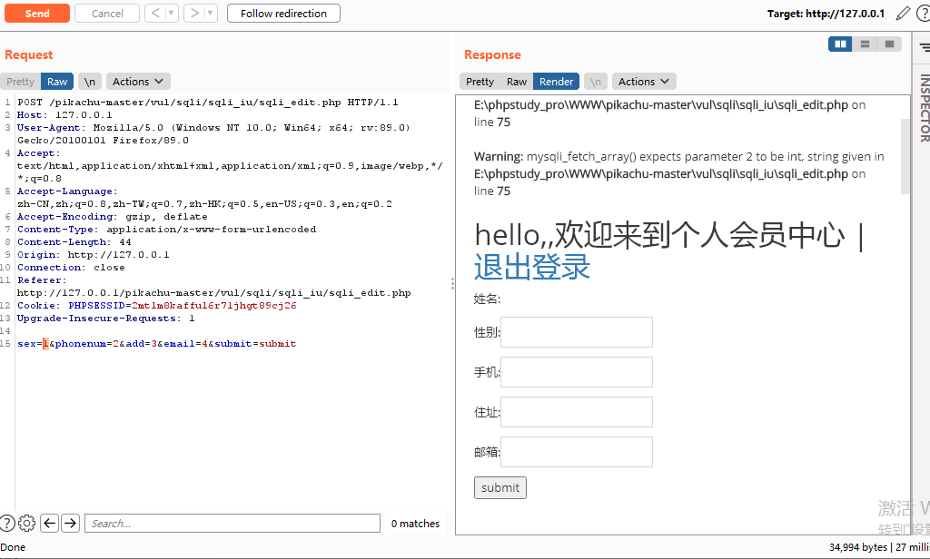Click the Upgrade-Insecure-Requests header
930x559 pixels.
(x=105, y=319)
